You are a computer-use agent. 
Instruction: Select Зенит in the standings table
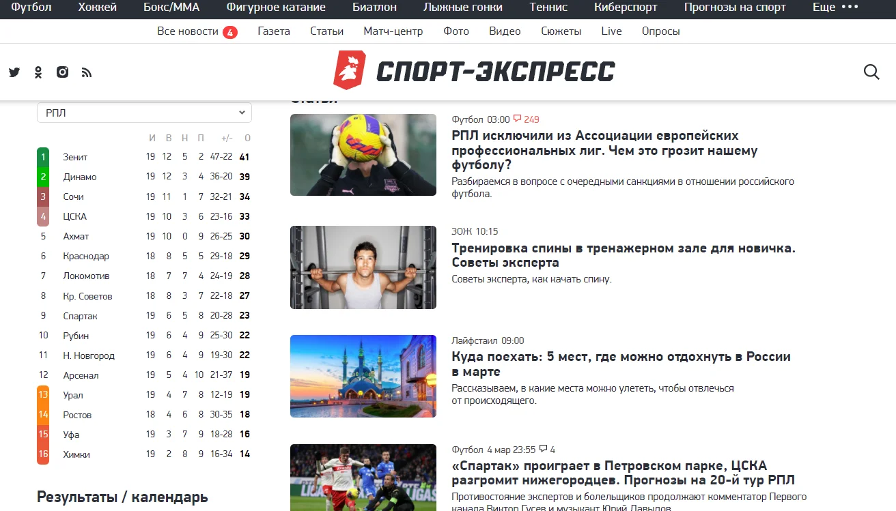(75, 157)
